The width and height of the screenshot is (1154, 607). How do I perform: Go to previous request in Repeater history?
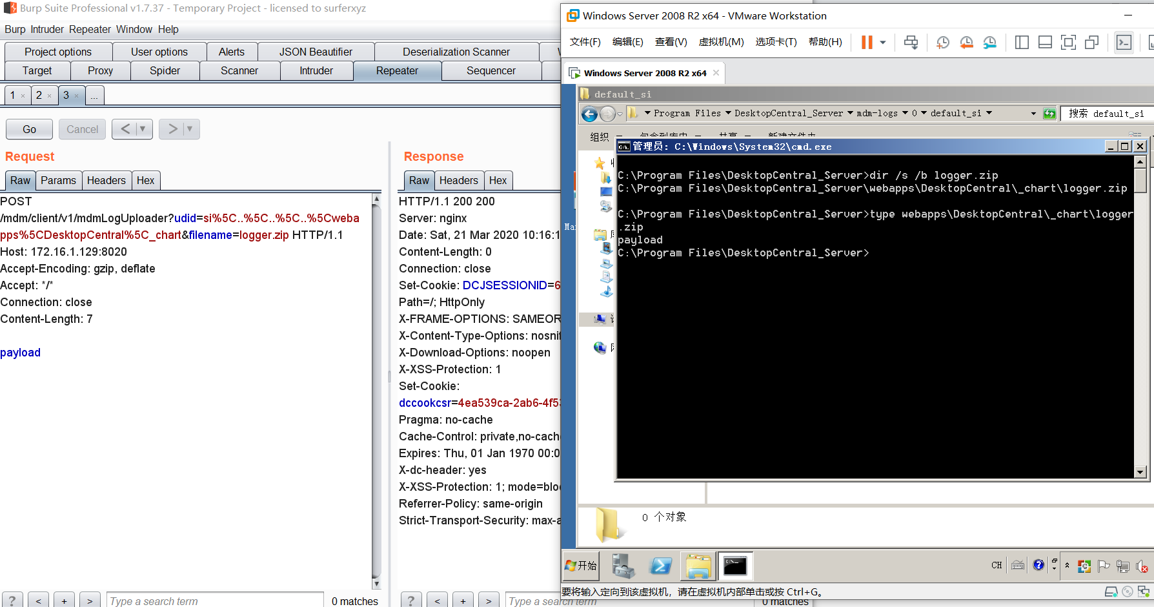click(x=125, y=129)
